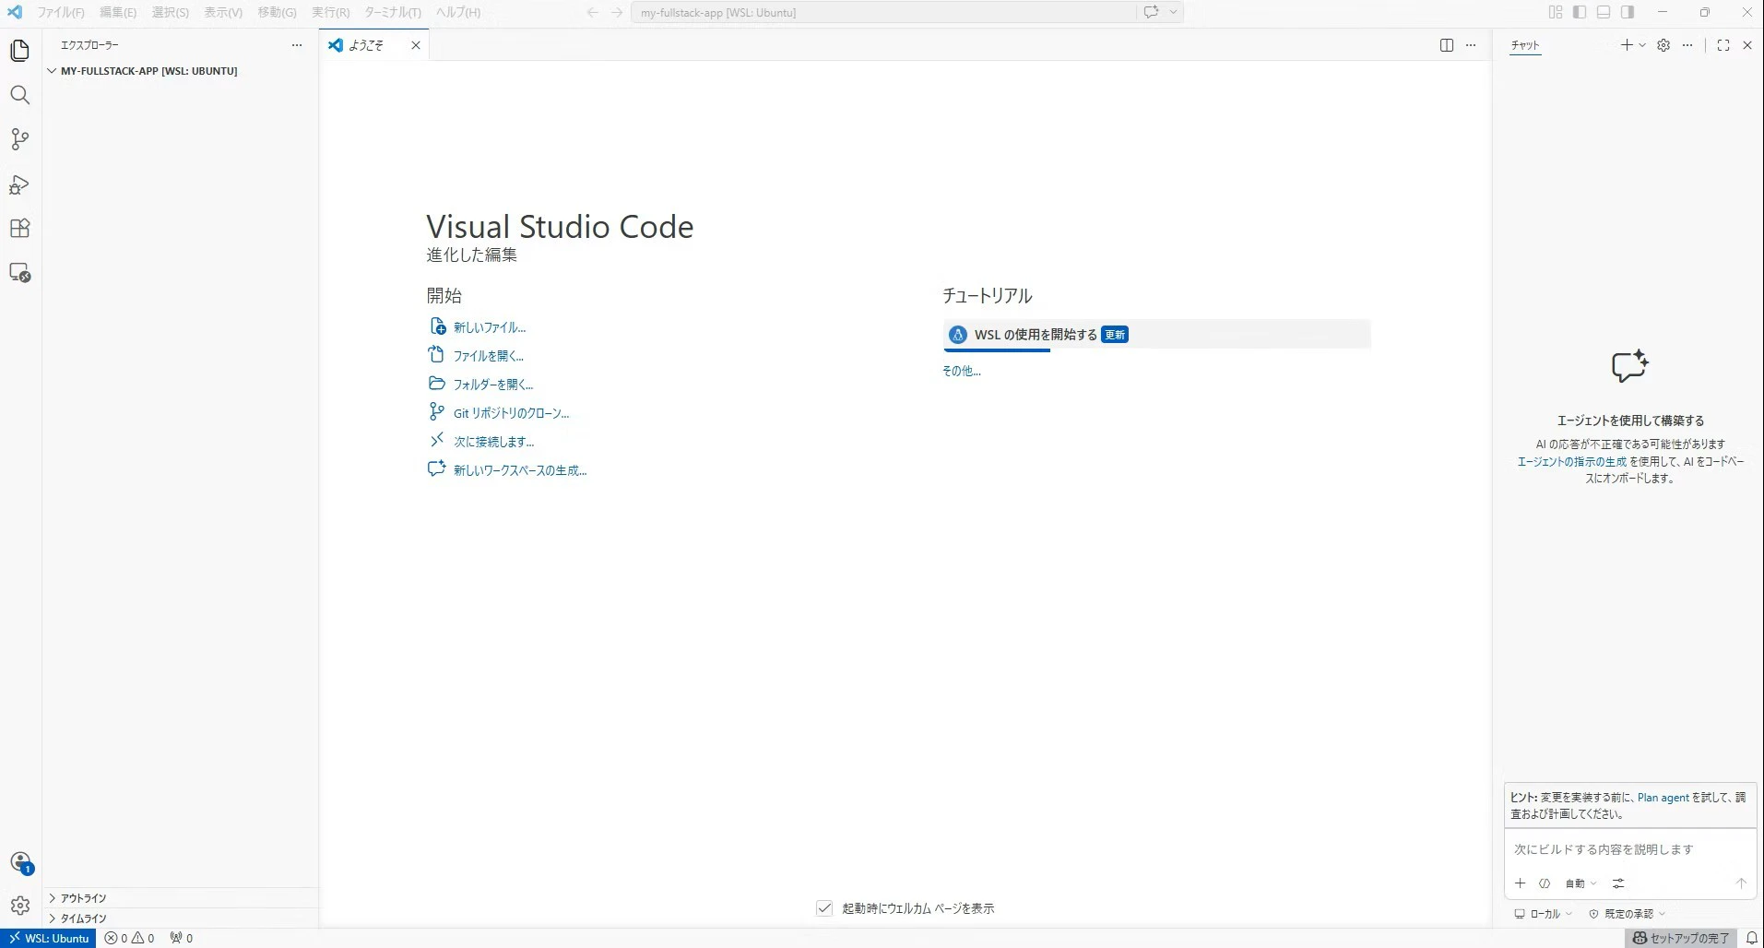
Task: Open the 自動 model dropdown
Action: click(x=1580, y=883)
